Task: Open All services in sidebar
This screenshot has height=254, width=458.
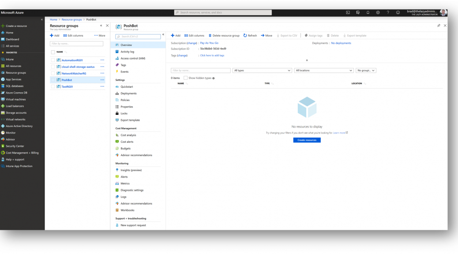Action: [x=10, y=46]
